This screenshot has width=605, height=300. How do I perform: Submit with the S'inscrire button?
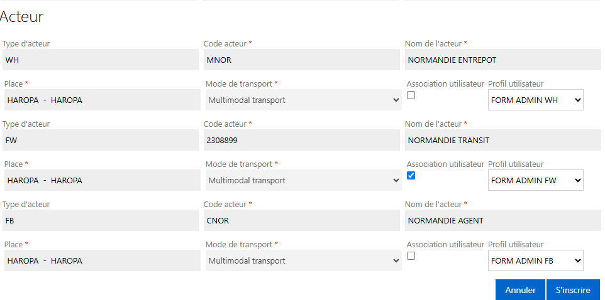pyautogui.click(x=573, y=290)
